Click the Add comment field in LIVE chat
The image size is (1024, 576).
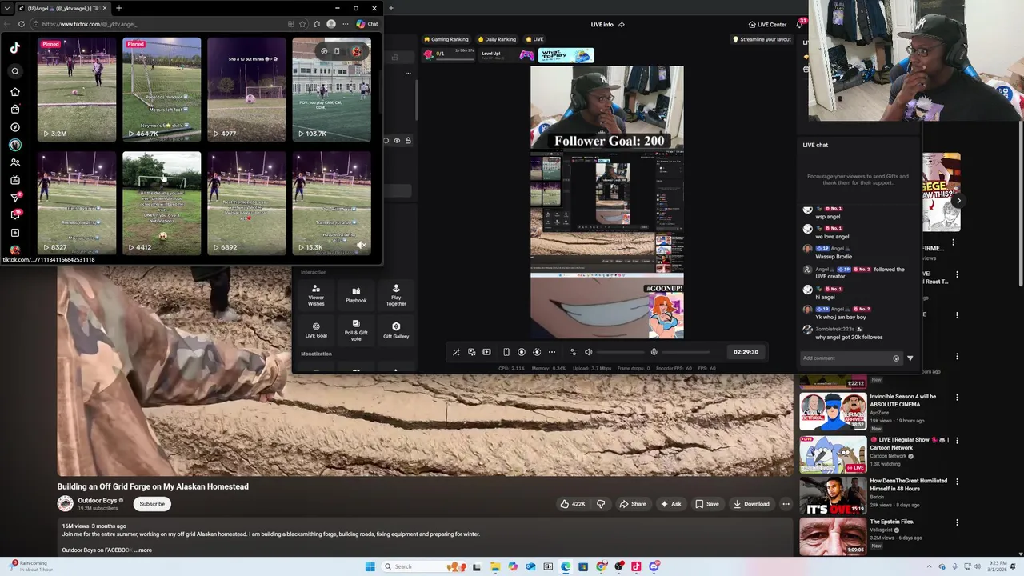850,358
